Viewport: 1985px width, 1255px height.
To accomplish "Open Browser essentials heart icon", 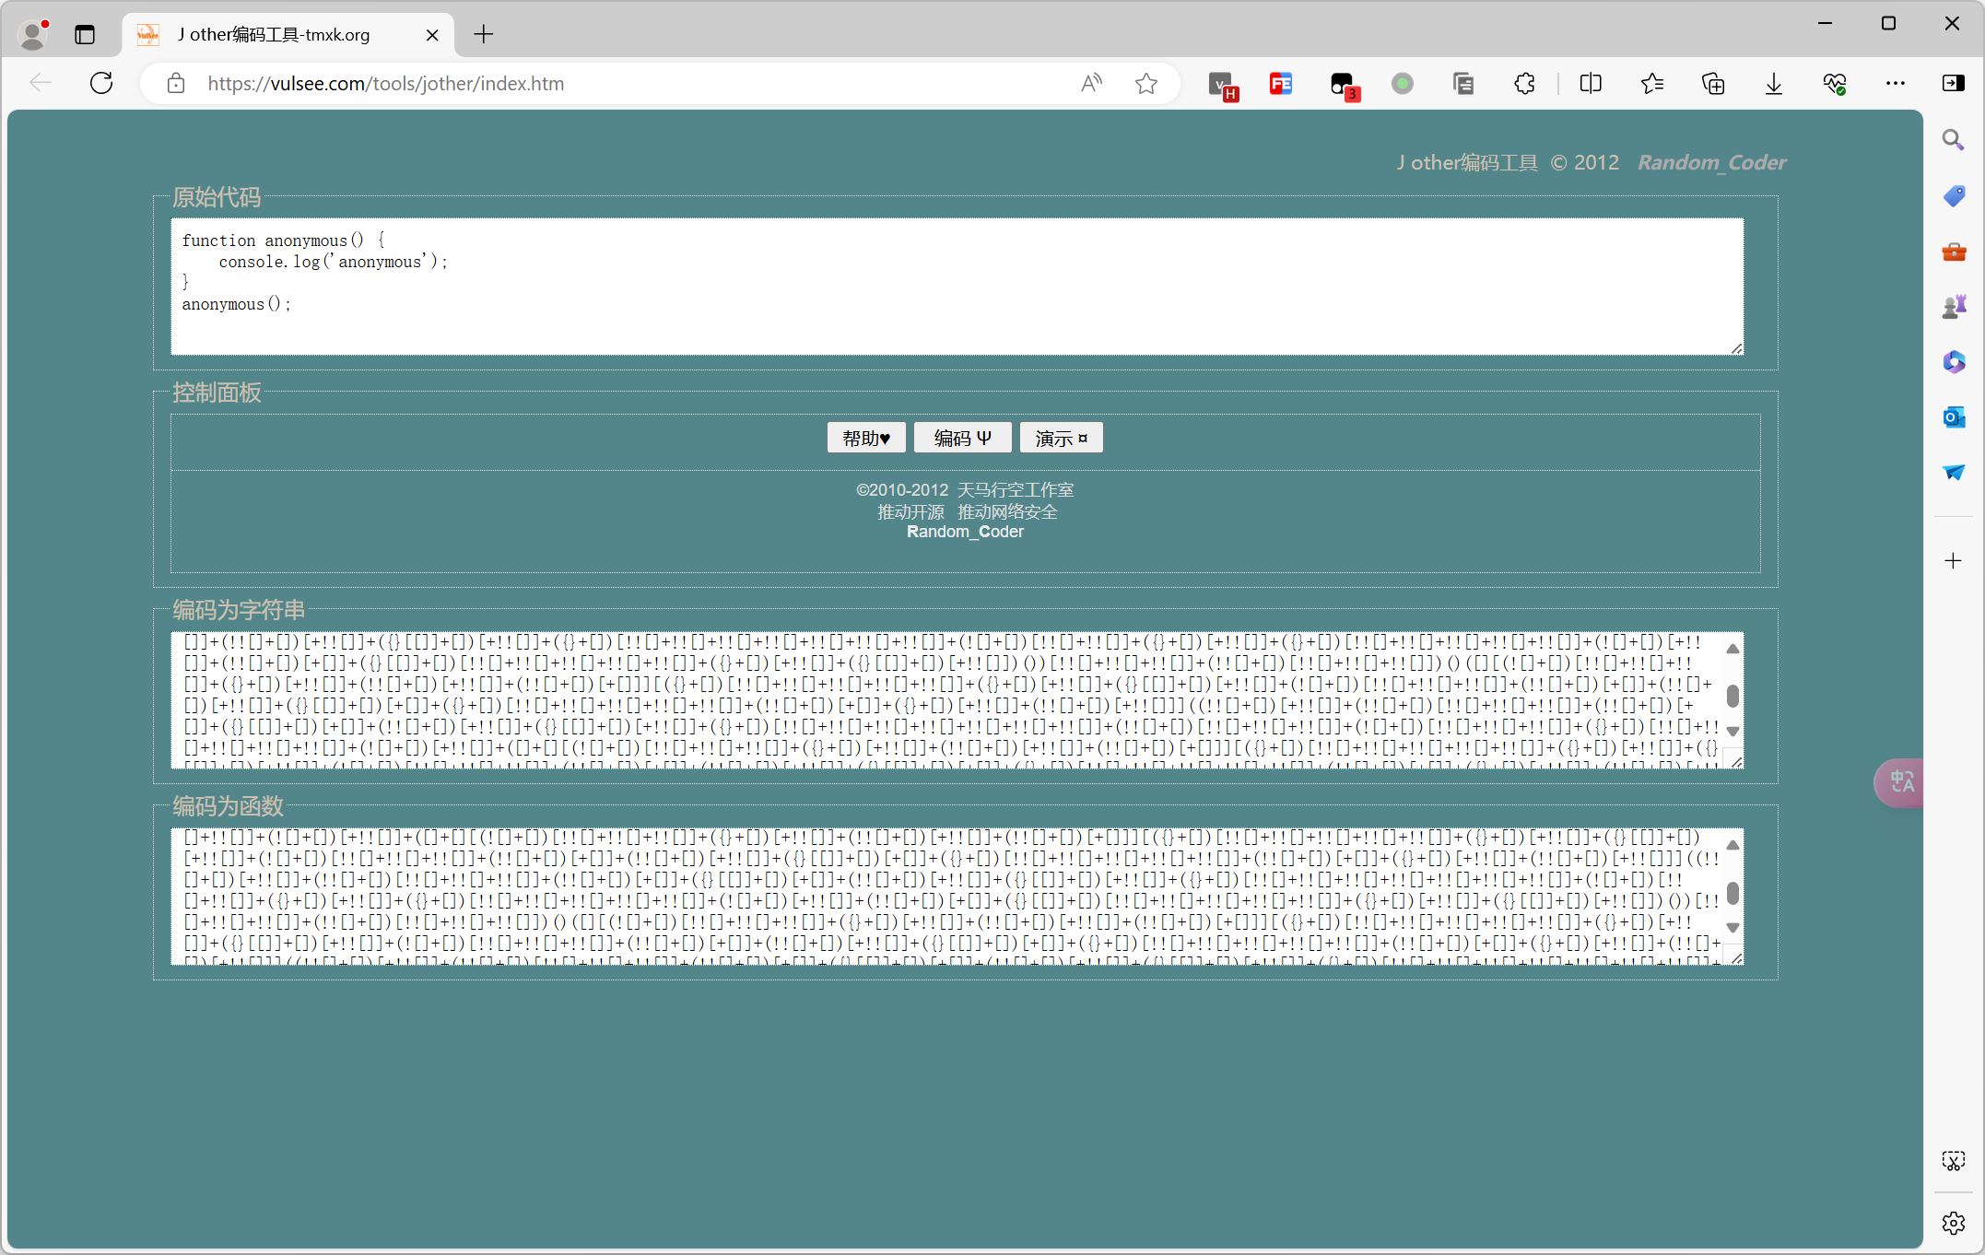I will click(x=1834, y=83).
